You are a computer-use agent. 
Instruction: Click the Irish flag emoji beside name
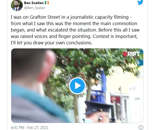tap(47, 3)
